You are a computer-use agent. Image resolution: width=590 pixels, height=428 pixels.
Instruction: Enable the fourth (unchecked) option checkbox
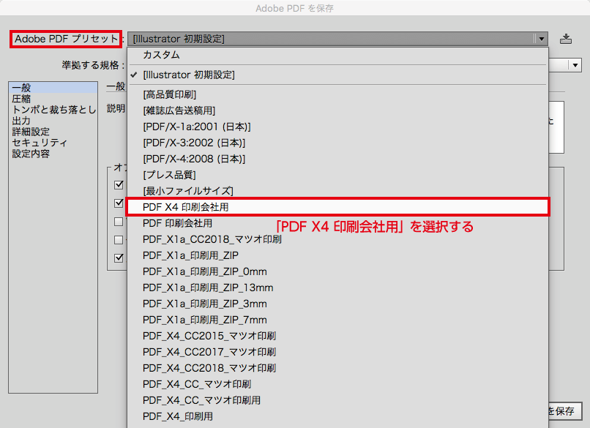pyautogui.click(x=119, y=239)
